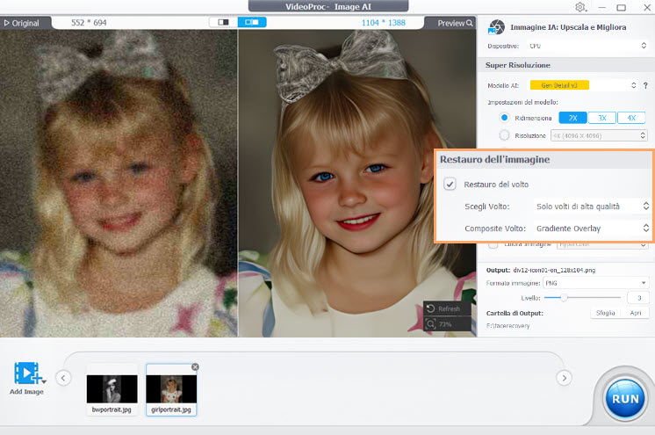655x435 pixels.
Task: Adjust the Livello slider handle
Action: (564, 298)
